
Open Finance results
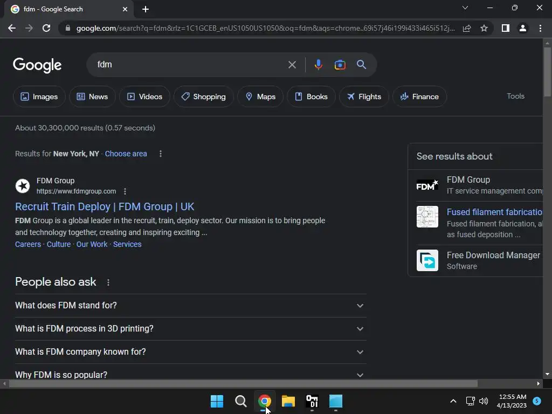pos(419,96)
